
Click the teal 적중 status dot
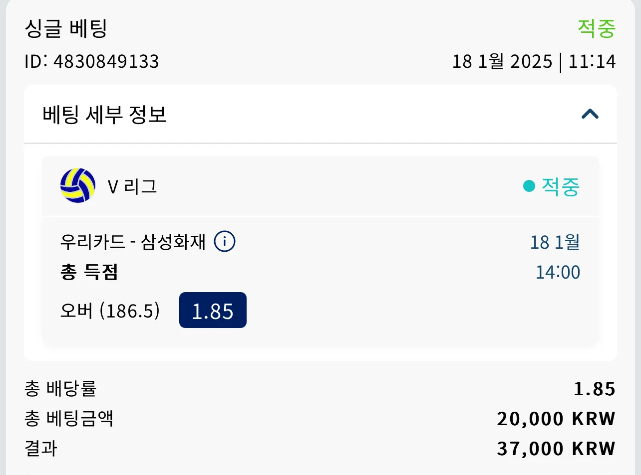[x=529, y=186]
